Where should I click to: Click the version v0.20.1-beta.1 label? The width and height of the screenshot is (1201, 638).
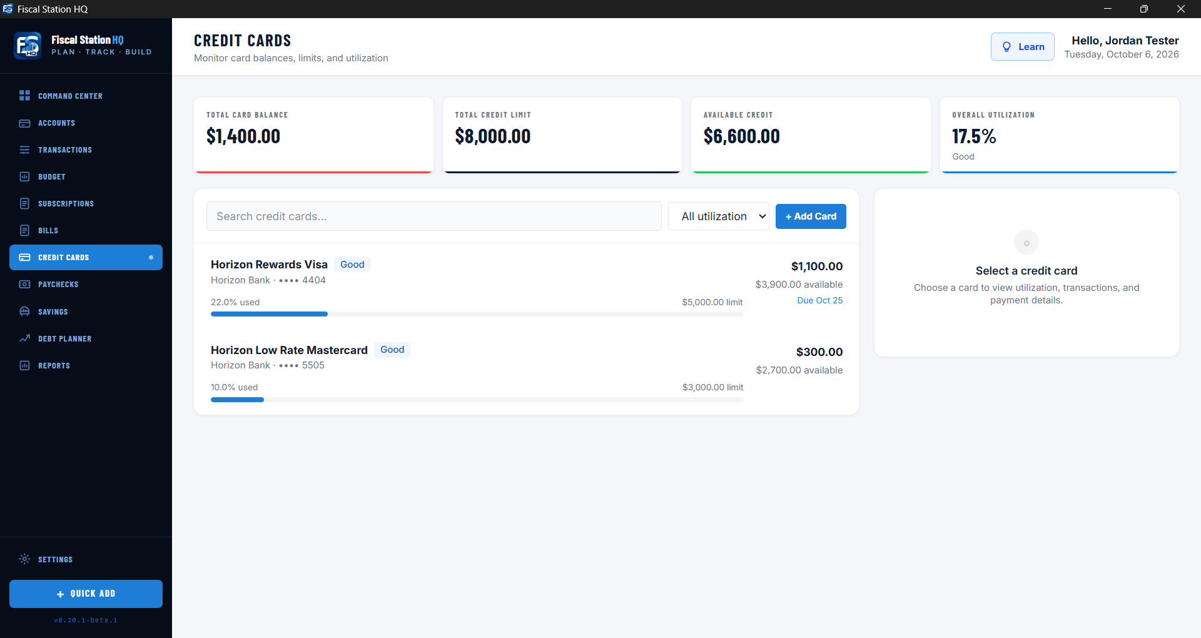click(86, 620)
